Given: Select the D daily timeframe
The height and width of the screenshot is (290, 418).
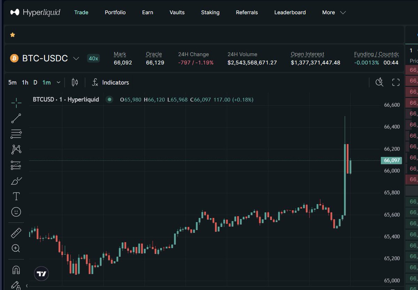Looking at the screenshot, I should click(35, 82).
